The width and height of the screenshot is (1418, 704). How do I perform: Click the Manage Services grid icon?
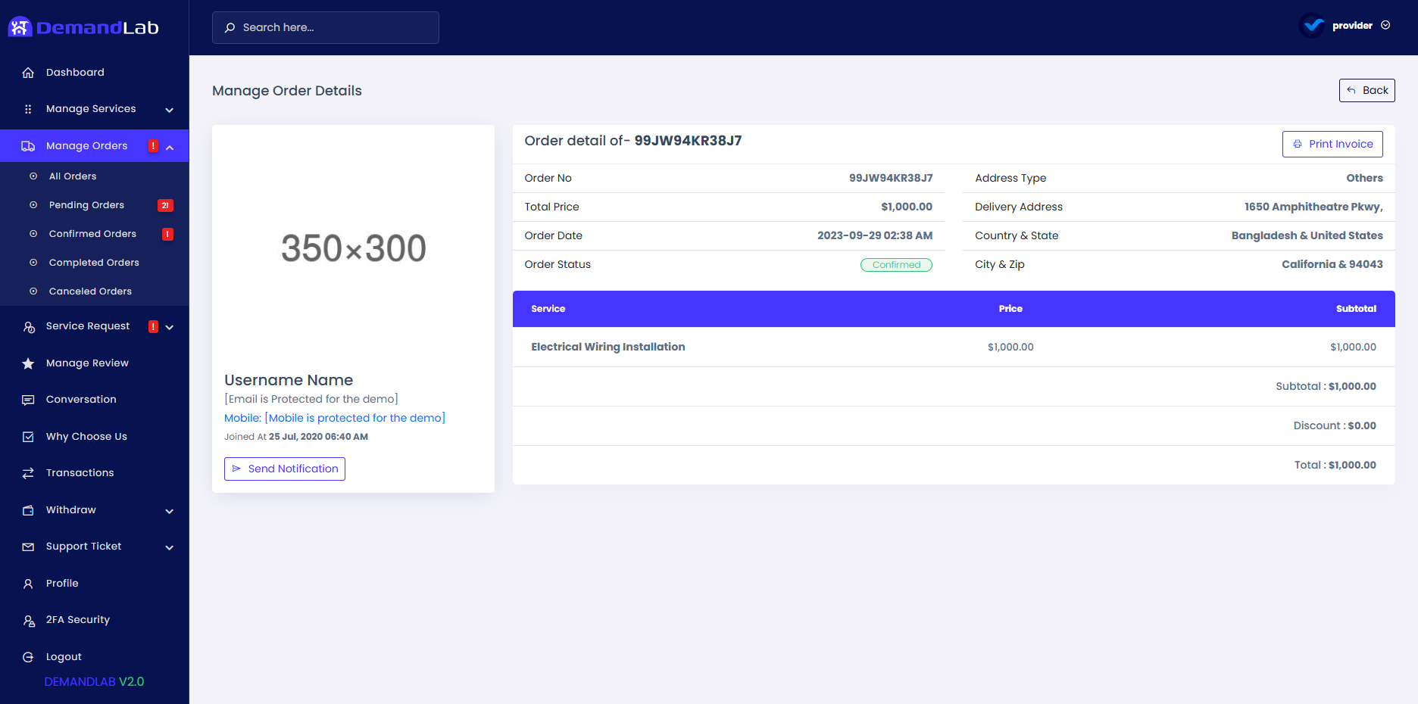pyautogui.click(x=28, y=108)
